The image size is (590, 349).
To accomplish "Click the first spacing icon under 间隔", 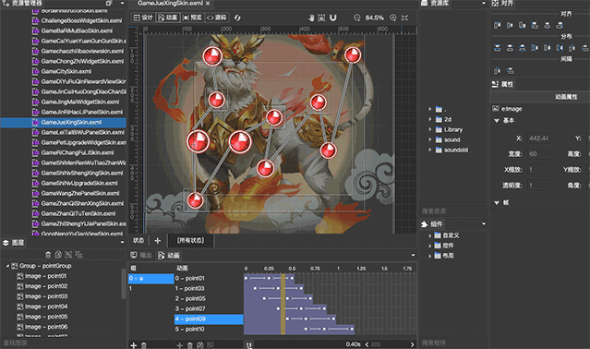I will (497, 70).
